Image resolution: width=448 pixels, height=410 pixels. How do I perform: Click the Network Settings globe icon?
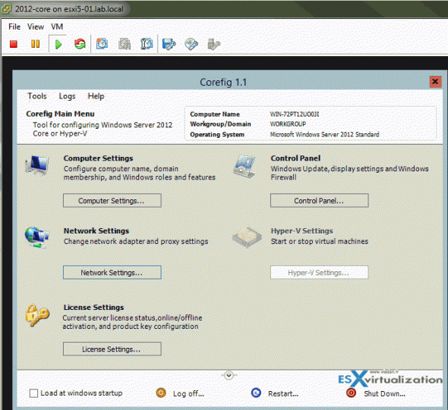(36, 237)
